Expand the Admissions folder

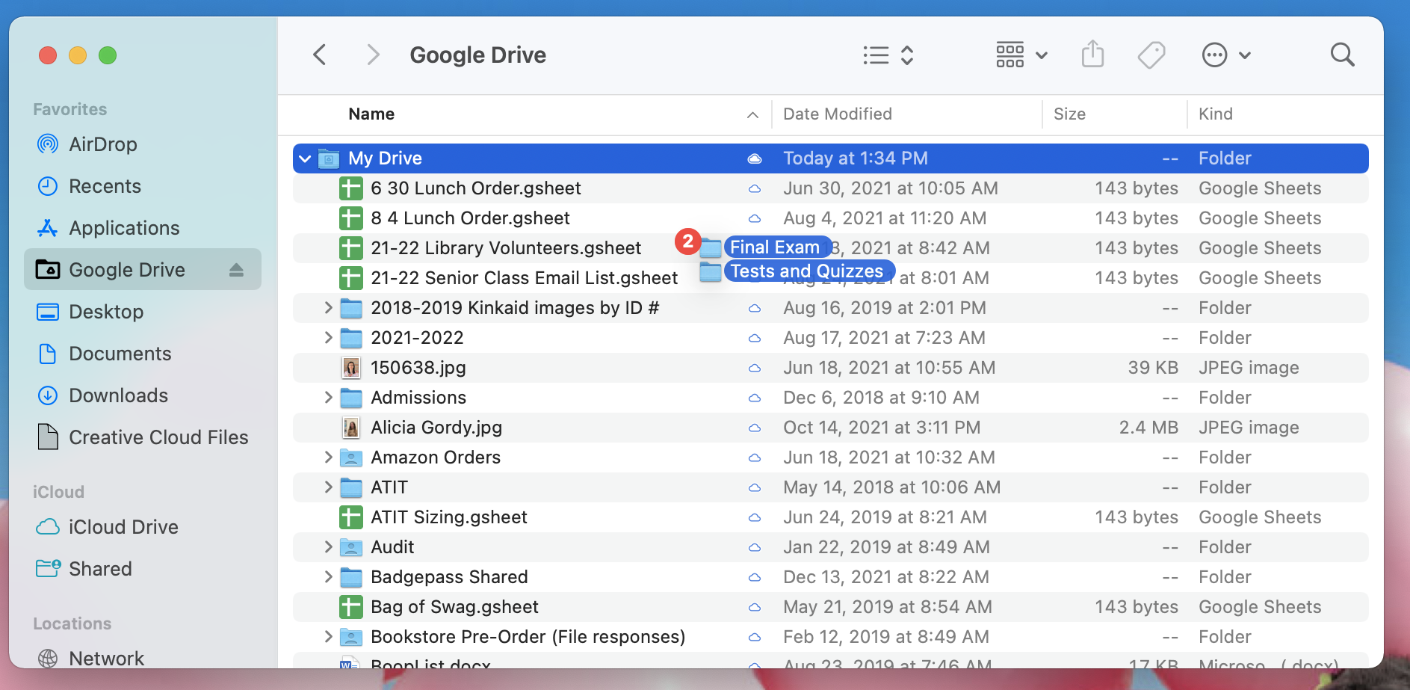click(328, 397)
